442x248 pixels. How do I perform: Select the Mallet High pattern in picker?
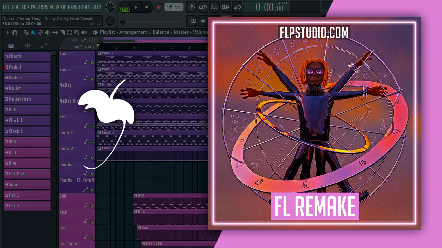pos(27,99)
